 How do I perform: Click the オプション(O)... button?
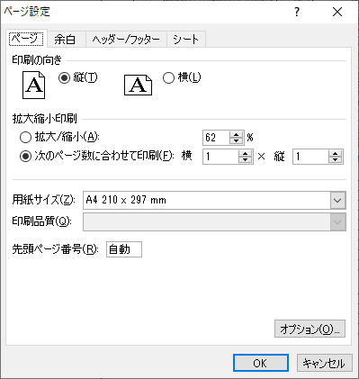(310, 329)
